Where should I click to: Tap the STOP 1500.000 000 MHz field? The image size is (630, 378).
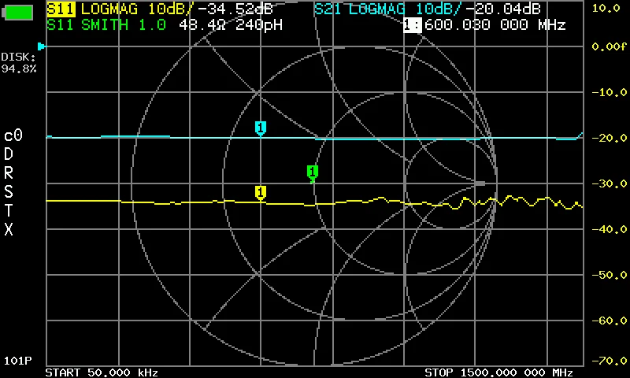498,372
